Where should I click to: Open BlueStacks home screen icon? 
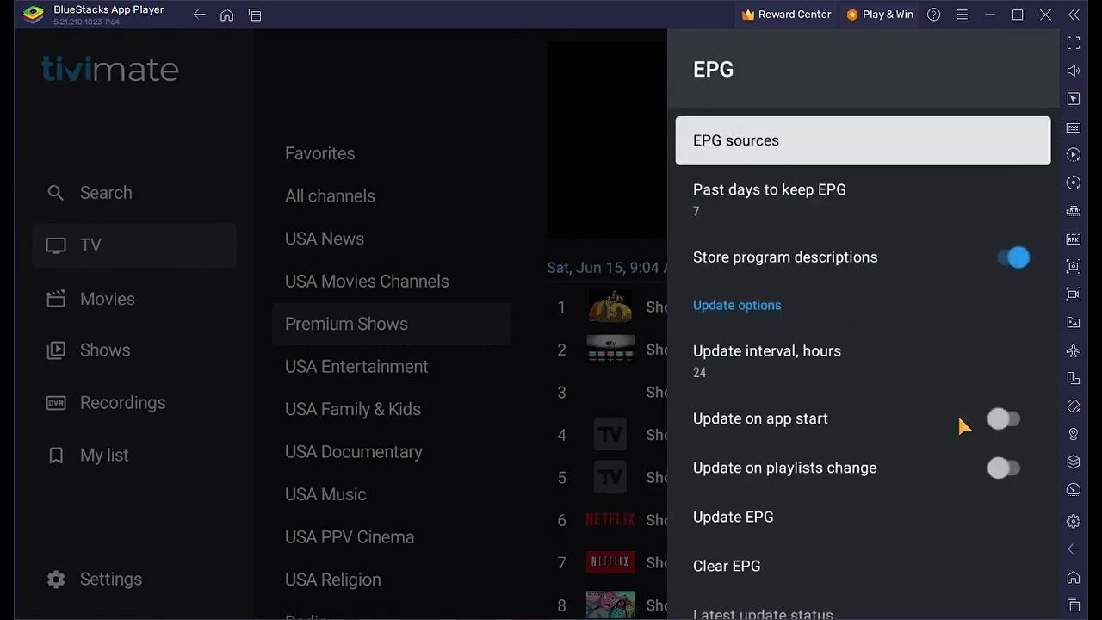point(226,15)
